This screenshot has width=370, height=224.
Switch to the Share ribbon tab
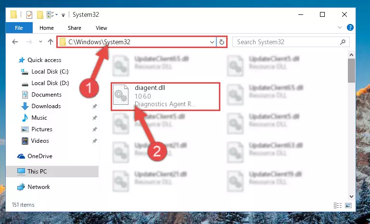74,28
